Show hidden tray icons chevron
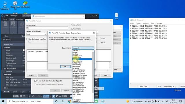This screenshot has height=104, width=185. (x=146, y=101)
